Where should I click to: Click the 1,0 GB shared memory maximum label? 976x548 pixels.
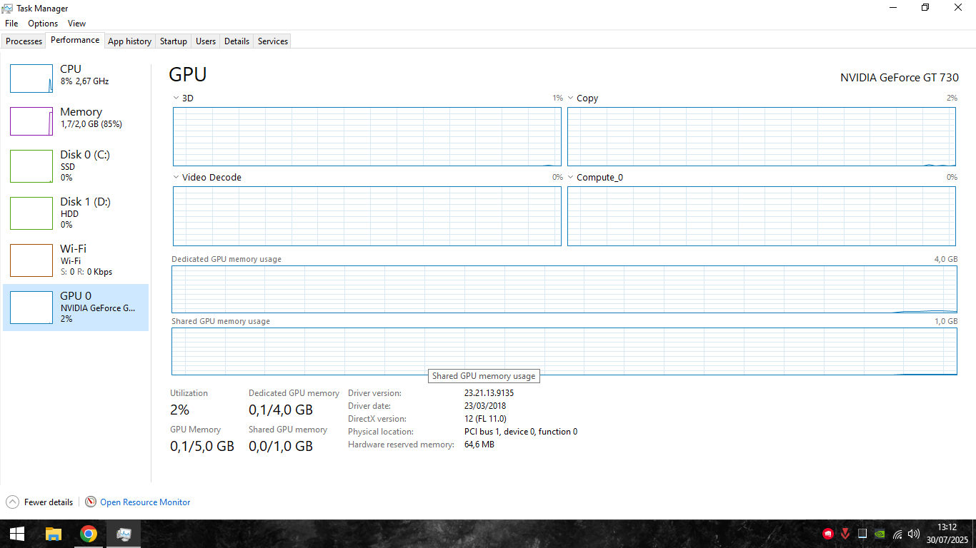(x=946, y=321)
